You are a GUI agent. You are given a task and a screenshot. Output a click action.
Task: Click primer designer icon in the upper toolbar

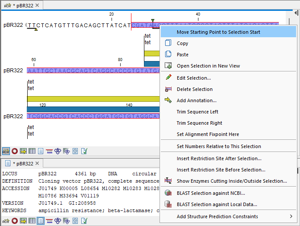[49, 151]
